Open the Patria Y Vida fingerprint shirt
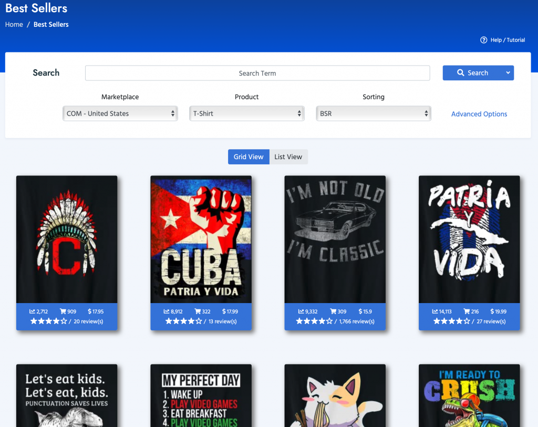Image resolution: width=538 pixels, height=427 pixels. pos(469,239)
